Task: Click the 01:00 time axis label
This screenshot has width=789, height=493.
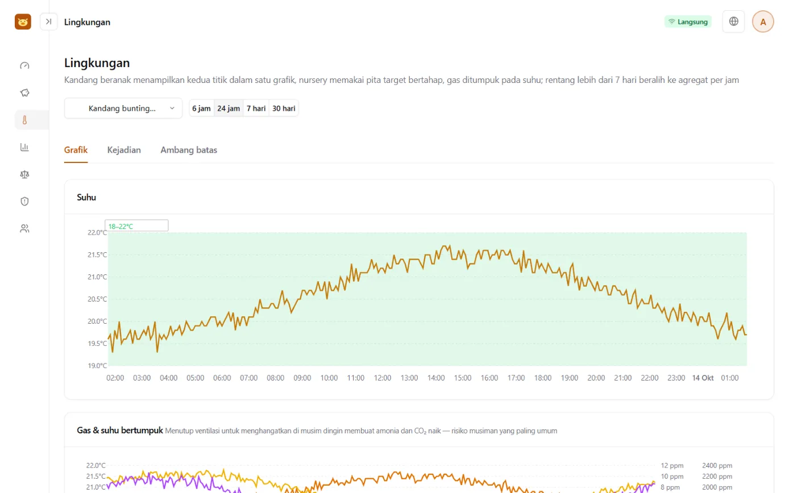Action: [x=729, y=378]
